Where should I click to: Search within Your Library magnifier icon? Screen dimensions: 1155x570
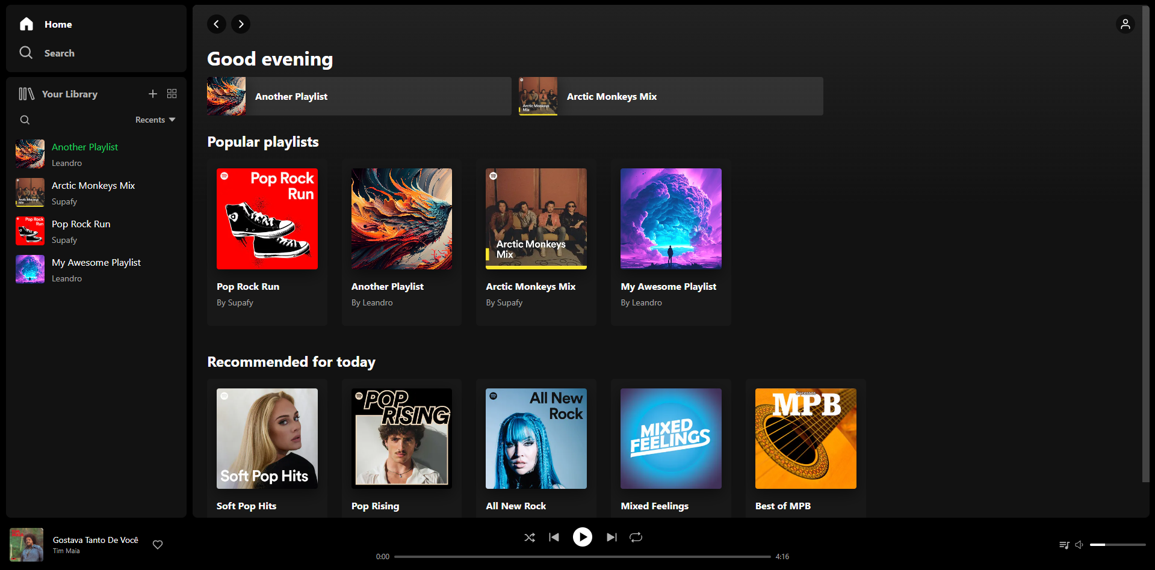click(25, 120)
